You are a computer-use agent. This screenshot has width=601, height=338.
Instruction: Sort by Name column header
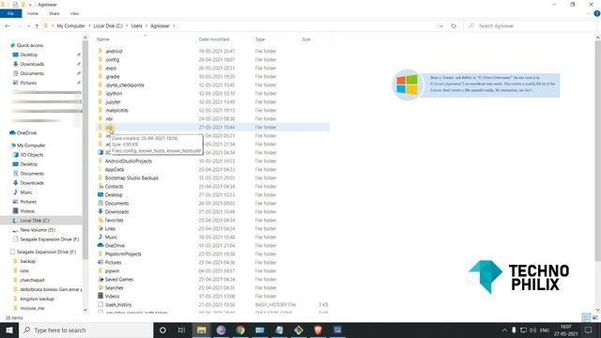pyautogui.click(x=102, y=39)
